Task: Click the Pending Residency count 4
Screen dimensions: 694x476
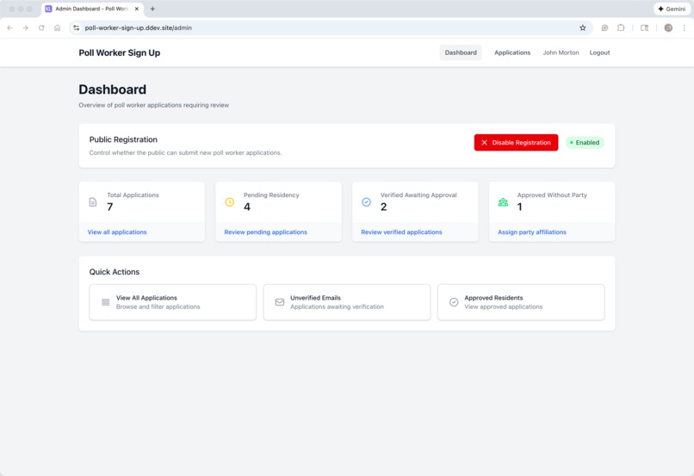Action: 247,207
